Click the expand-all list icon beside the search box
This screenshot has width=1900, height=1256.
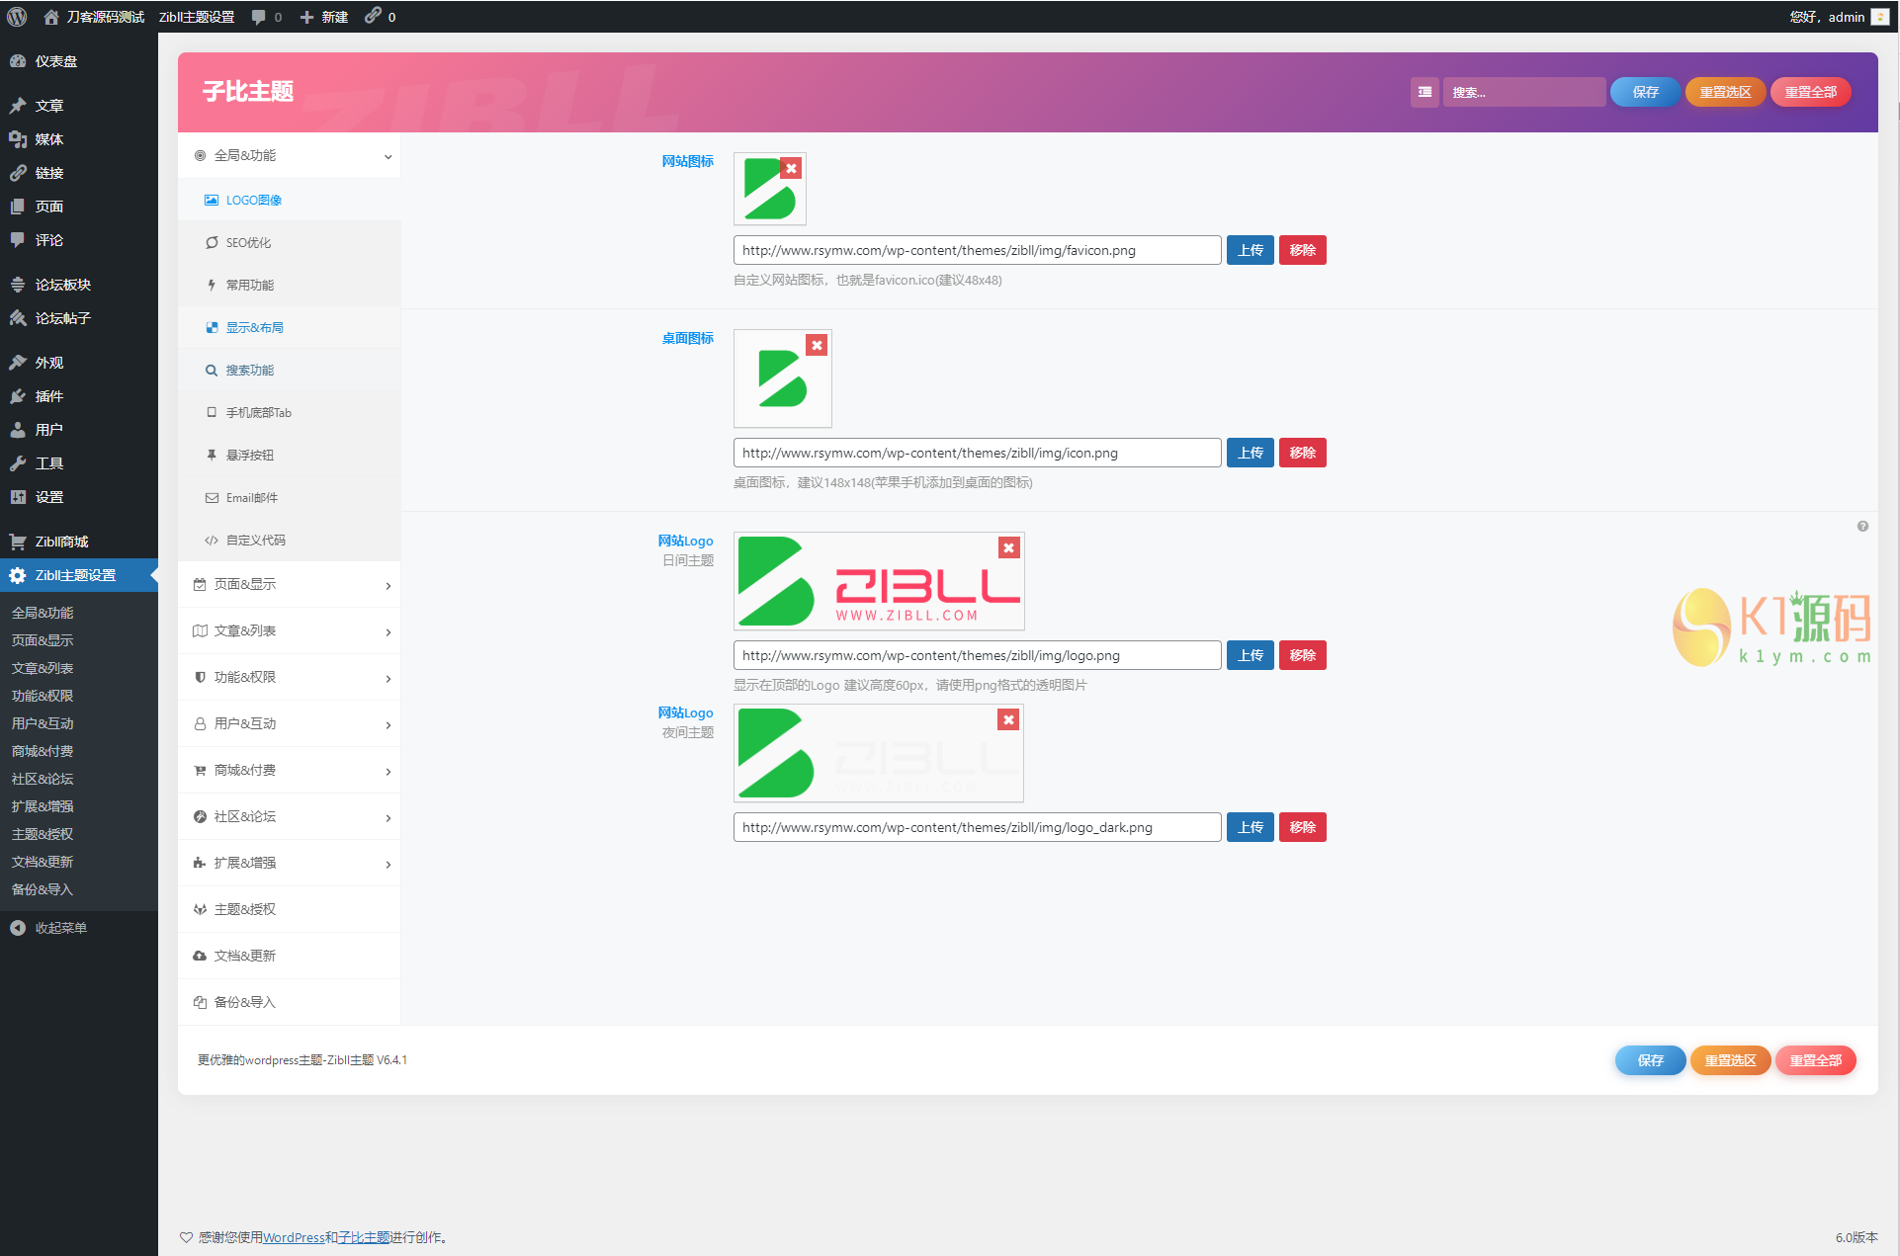click(x=1425, y=92)
